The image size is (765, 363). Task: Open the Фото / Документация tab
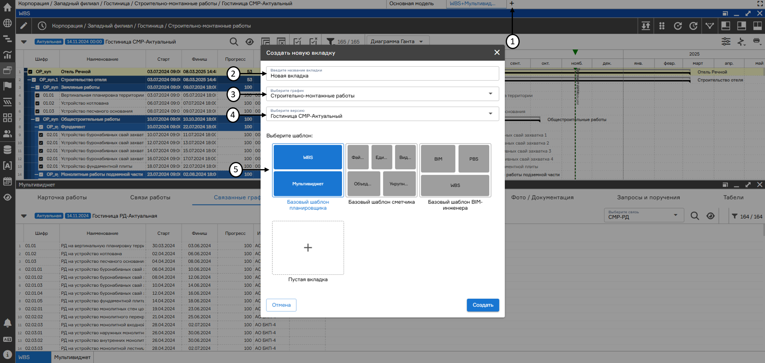pyautogui.click(x=542, y=197)
